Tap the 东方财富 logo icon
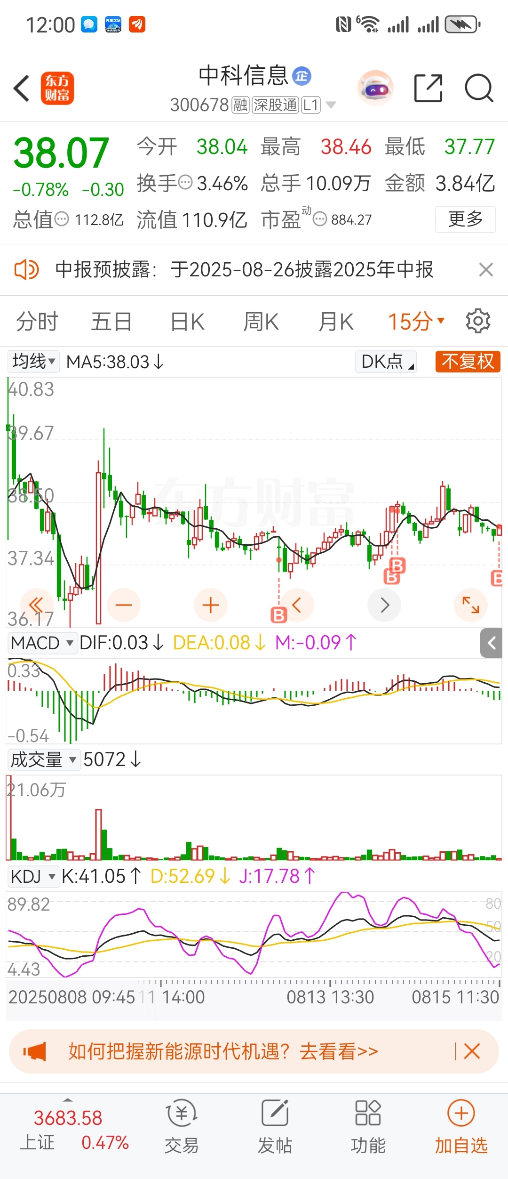Image resolution: width=508 pixels, height=1179 pixels. coord(57,88)
